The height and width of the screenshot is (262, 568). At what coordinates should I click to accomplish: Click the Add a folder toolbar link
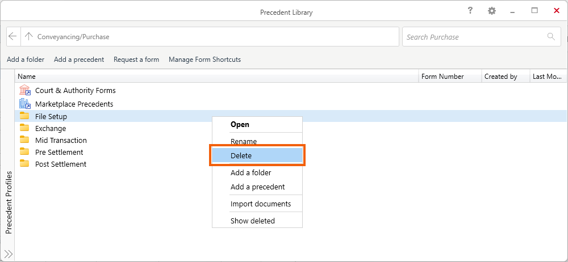[x=26, y=60]
